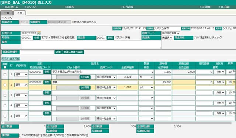Click the 参照 button in row 3
Screen dimensions: 236x138
pyautogui.click(x=47, y=93)
